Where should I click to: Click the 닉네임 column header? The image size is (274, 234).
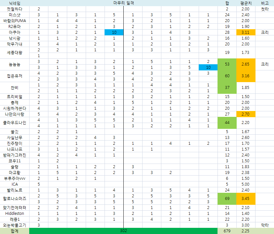coord(14,3)
